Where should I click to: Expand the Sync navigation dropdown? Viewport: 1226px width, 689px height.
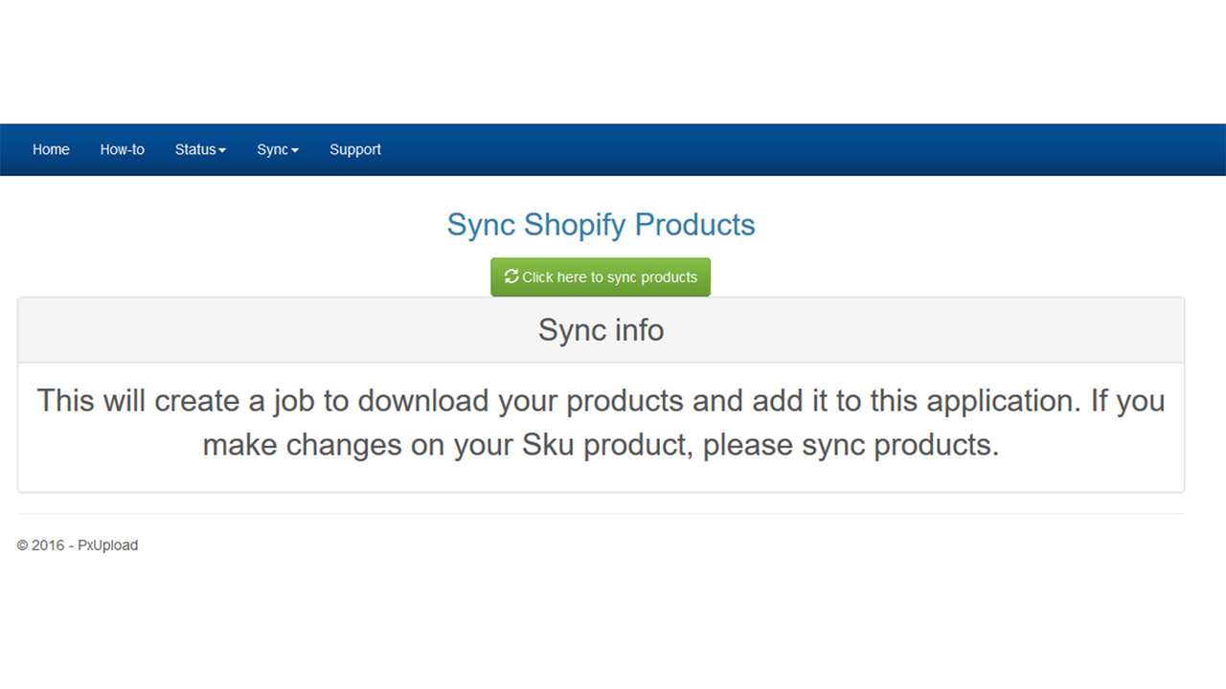277,149
